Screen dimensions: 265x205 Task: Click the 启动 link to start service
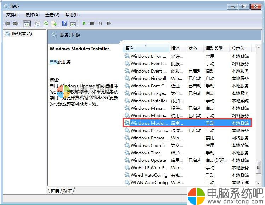tap(53, 62)
